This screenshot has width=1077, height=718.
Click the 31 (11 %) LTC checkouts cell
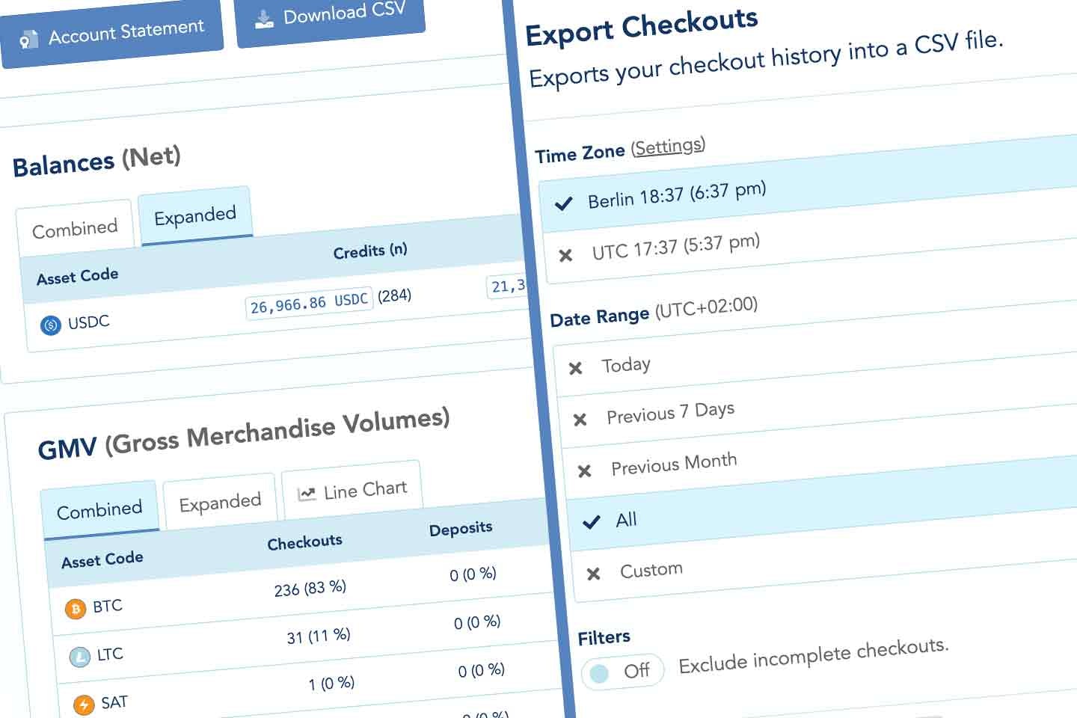point(318,636)
